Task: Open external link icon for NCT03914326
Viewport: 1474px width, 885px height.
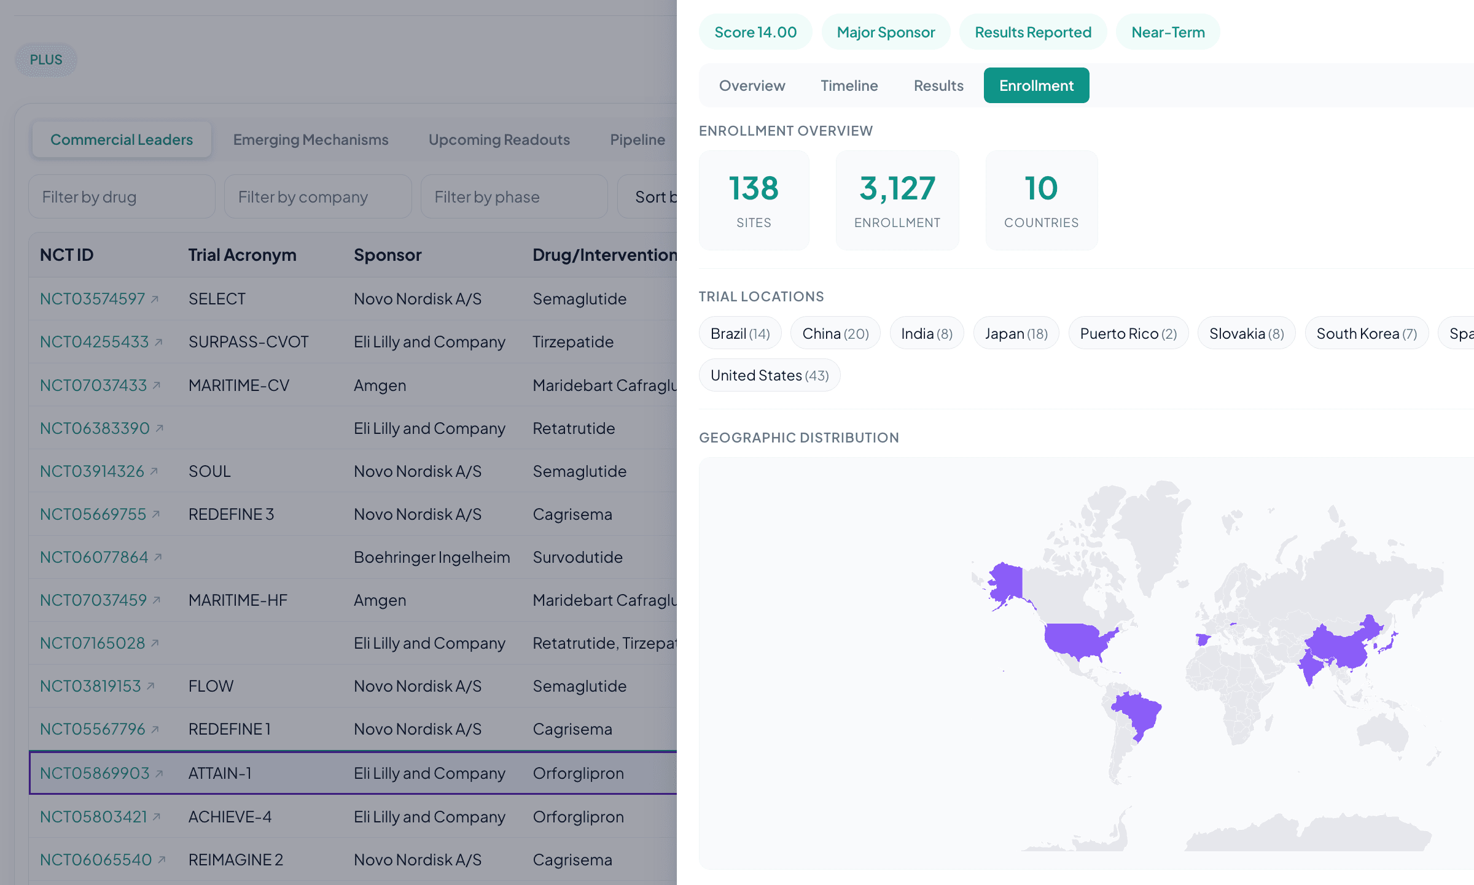Action: click(x=154, y=471)
